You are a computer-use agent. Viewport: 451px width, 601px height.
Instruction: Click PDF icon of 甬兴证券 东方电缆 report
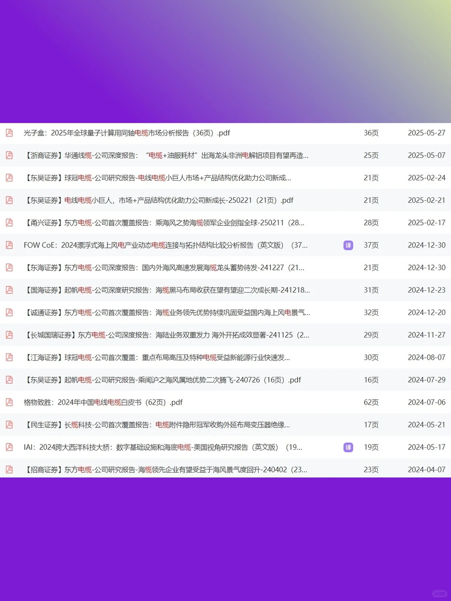[9, 223]
